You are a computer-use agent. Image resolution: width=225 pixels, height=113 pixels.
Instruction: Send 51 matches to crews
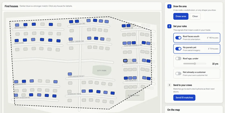tap(184, 98)
